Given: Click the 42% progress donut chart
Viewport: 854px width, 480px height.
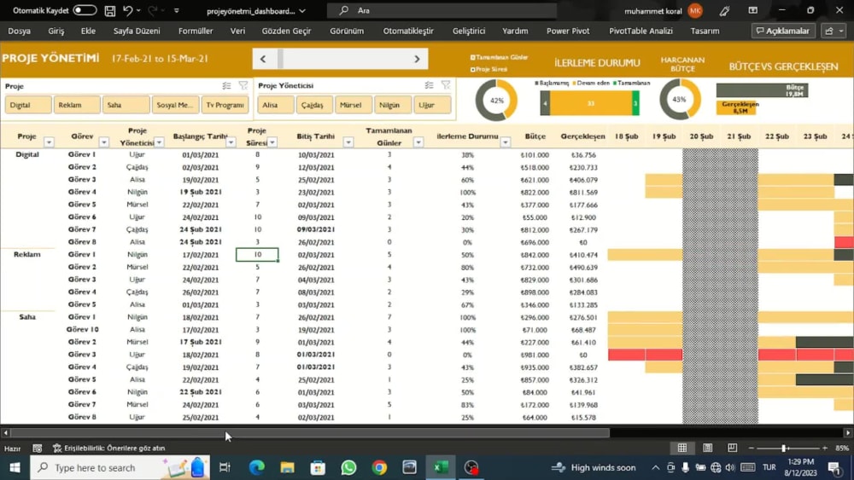Looking at the screenshot, I should pyautogui.click(x=496, y=100).
